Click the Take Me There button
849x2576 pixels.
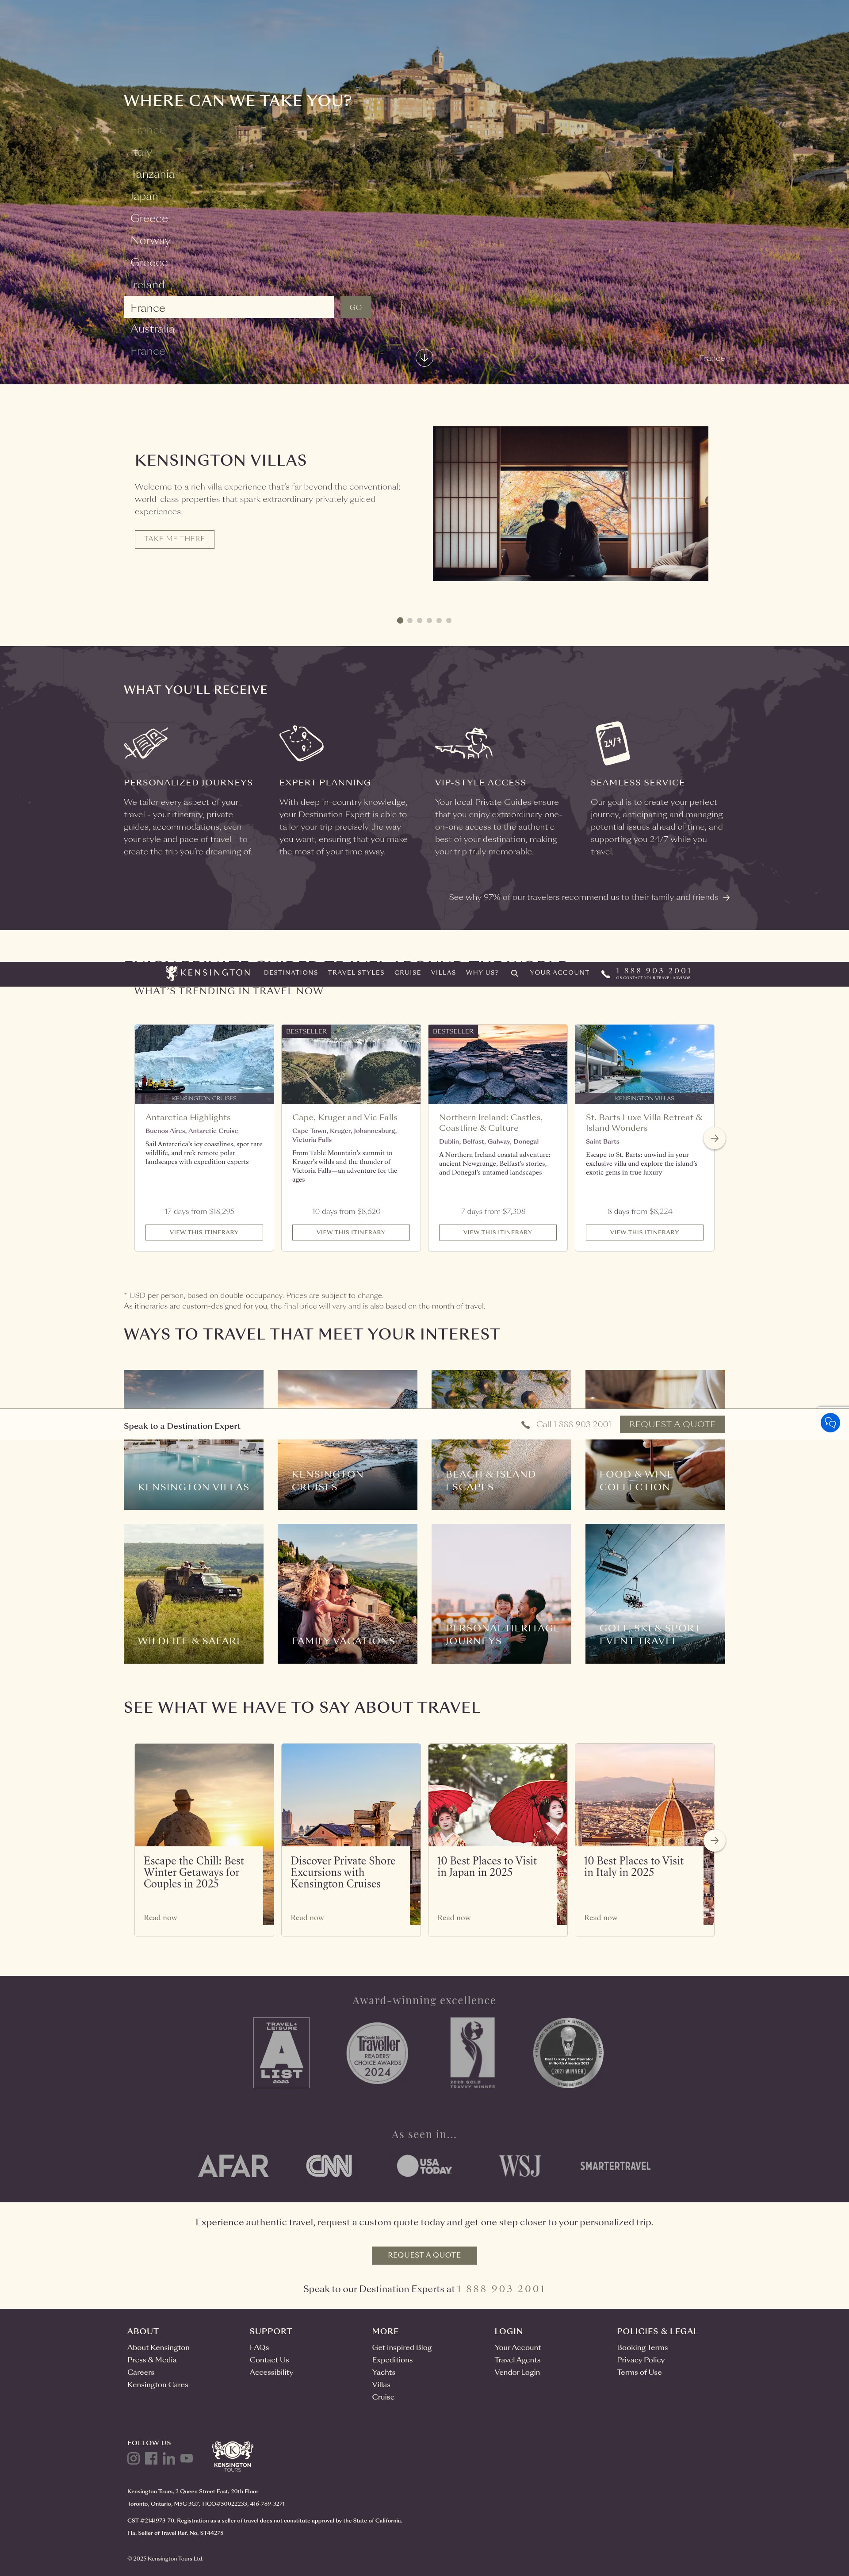point(174,539)
